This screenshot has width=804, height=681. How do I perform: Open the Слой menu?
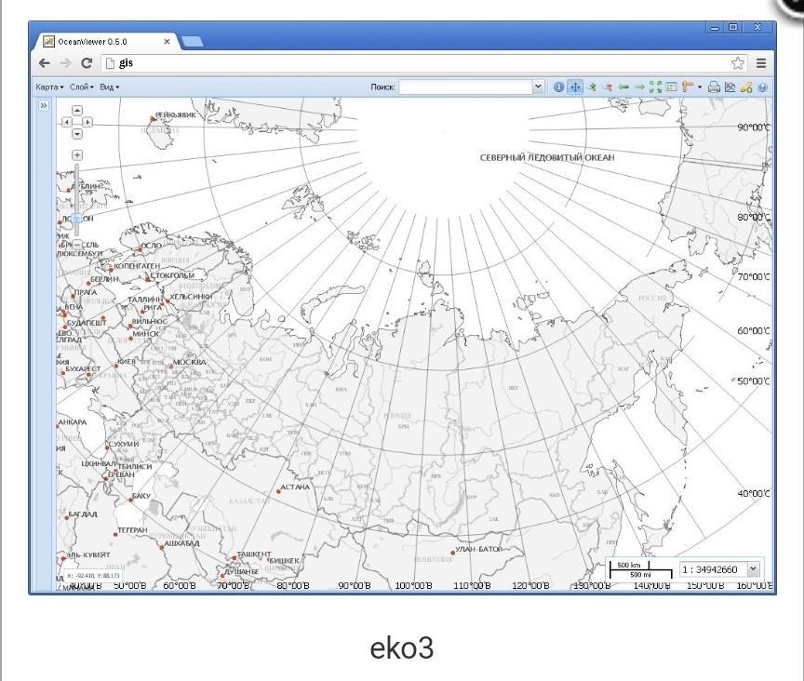coord(82,87)
